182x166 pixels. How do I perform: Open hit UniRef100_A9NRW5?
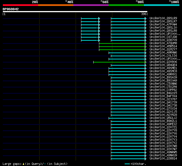coord(163,152)
